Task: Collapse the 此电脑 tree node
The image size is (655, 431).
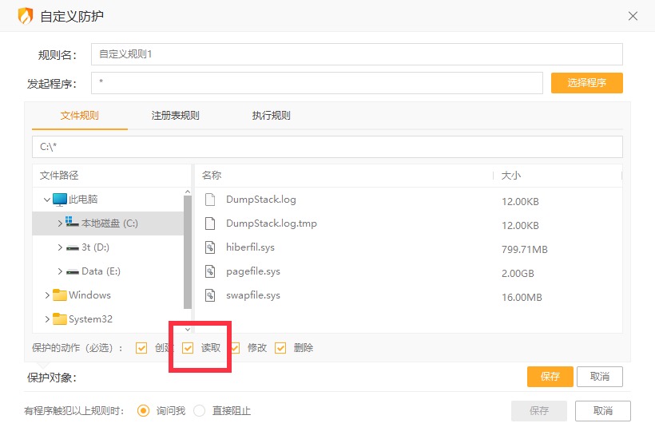Action: (47, 200)
